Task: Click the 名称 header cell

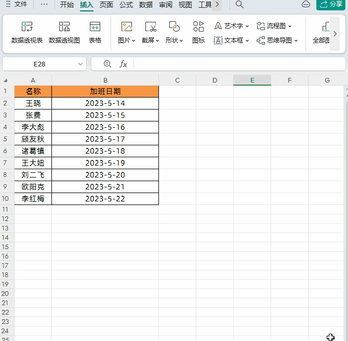Action: 33,91
